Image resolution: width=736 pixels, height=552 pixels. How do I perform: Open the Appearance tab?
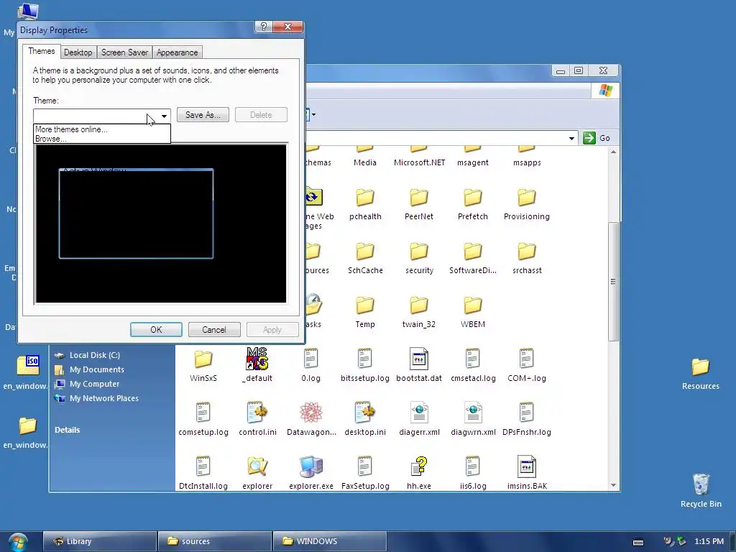pyautogui.click(x=177, y=52)
